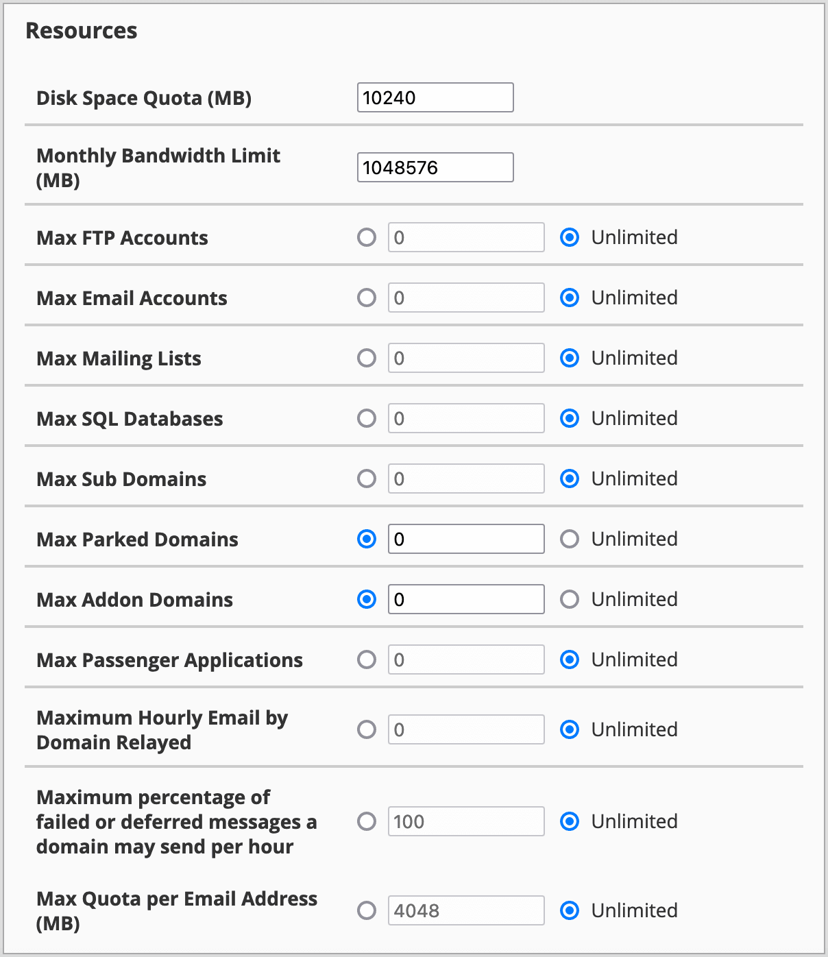Choose a fixed value for Max SQL Databases
828x957 pixels.
pos(367,418)
